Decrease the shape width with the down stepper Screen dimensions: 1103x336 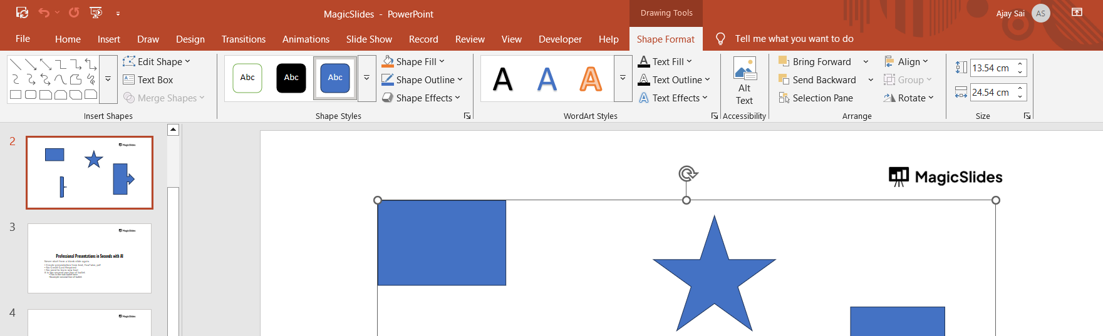point(1020,96)
